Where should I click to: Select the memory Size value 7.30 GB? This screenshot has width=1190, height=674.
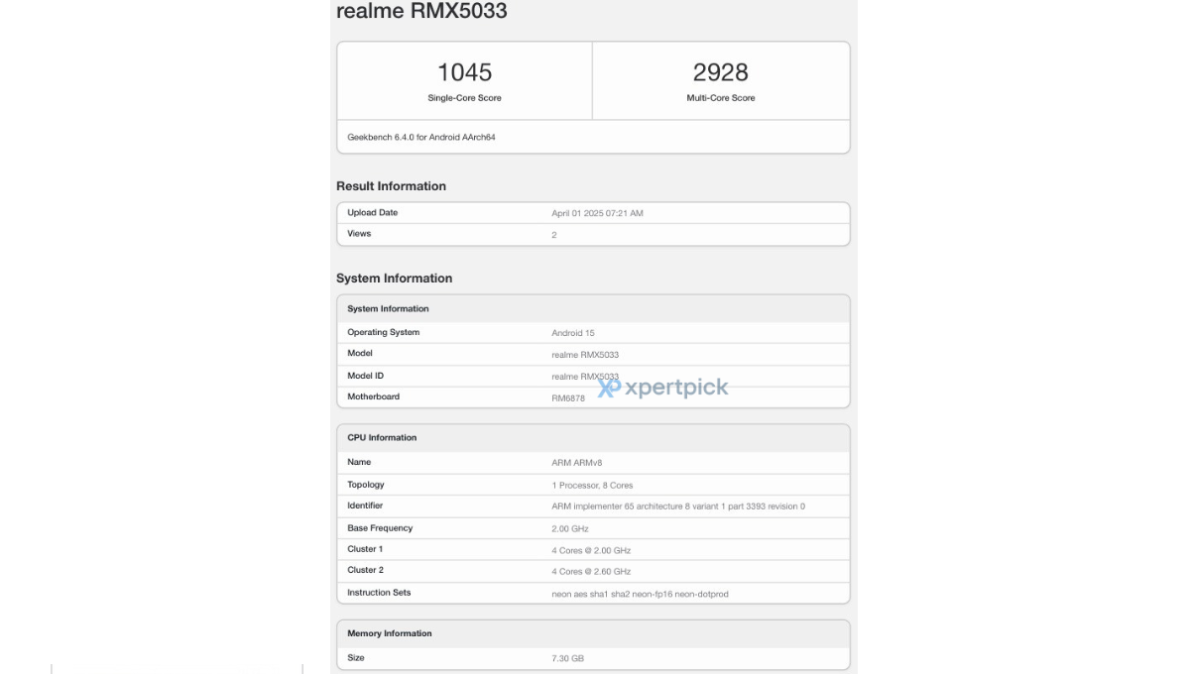point(568,659)
